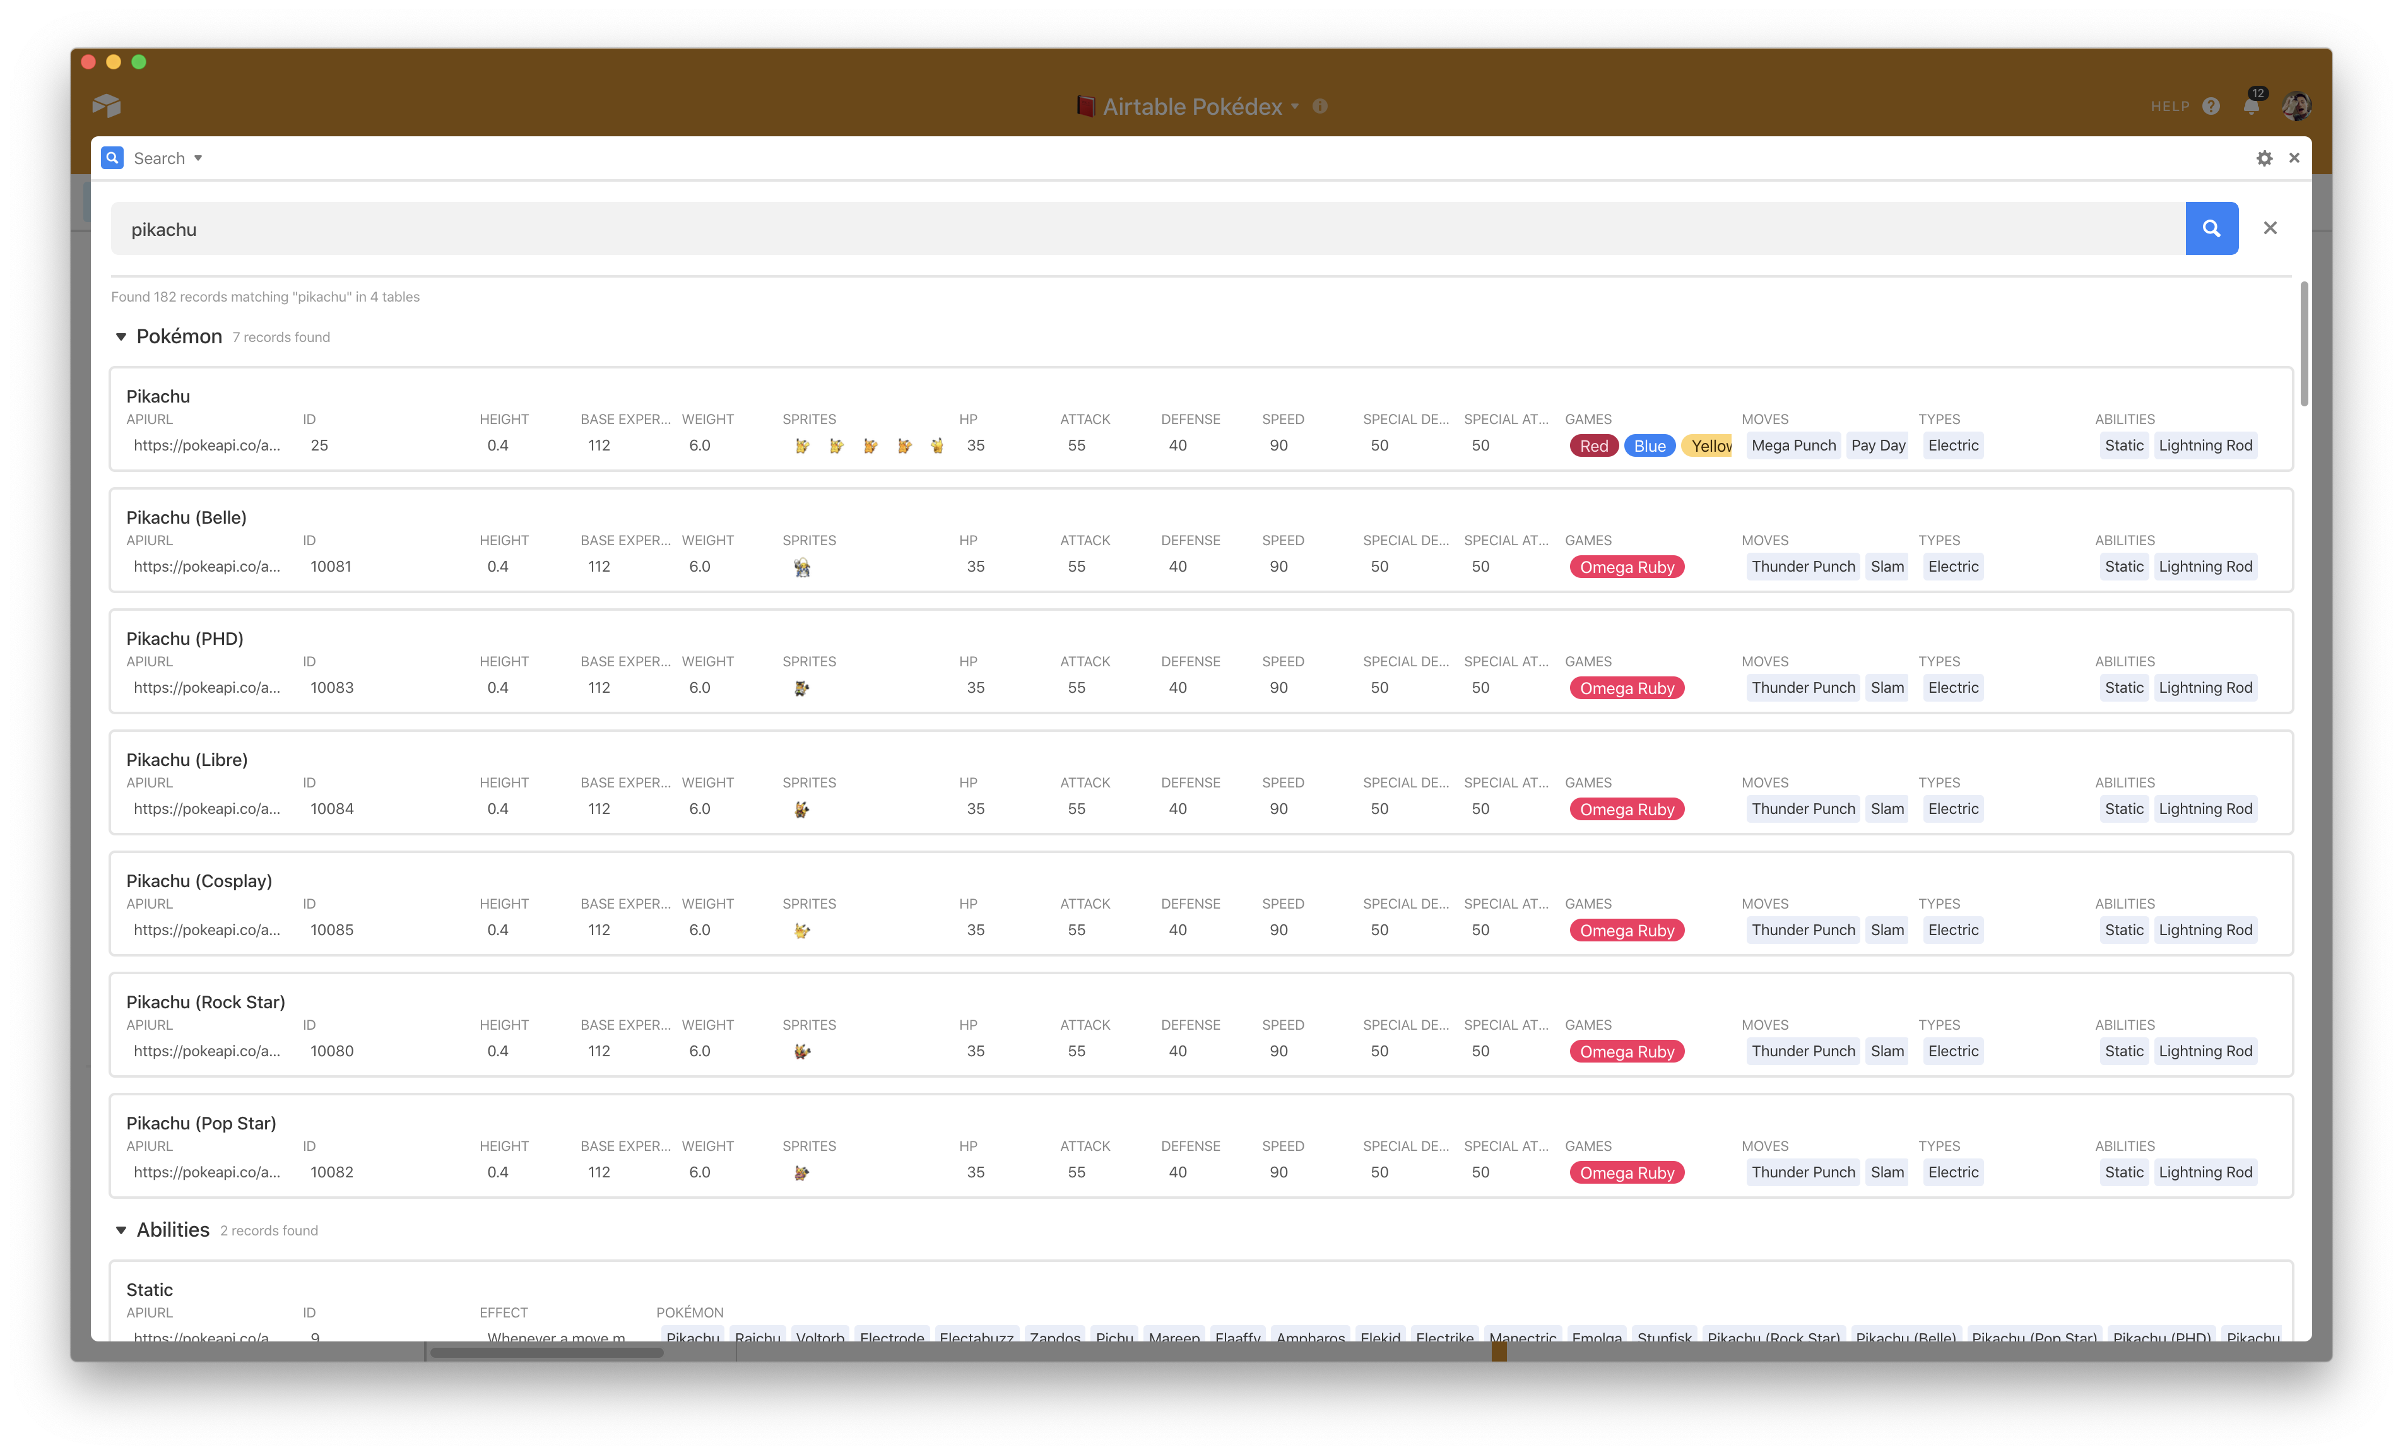The width and height of the screenshot is (2403, 1455).
Task: Open the search extension settings gear
Action: [x=2265, y=157]
